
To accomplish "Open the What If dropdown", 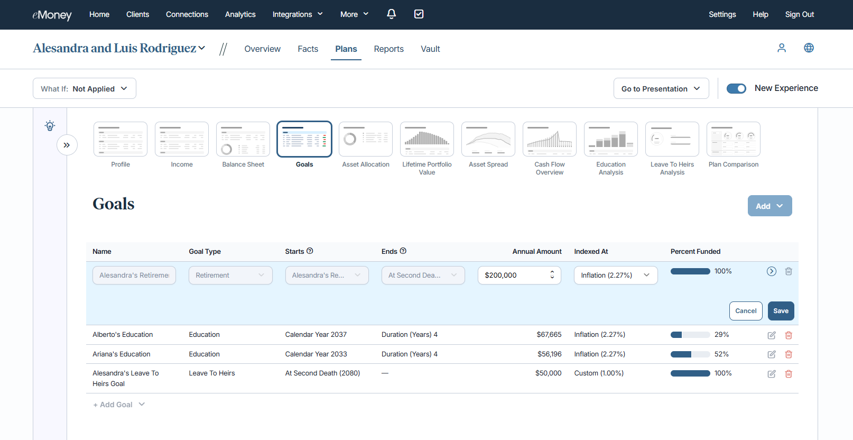I will (x=85, y=89).
